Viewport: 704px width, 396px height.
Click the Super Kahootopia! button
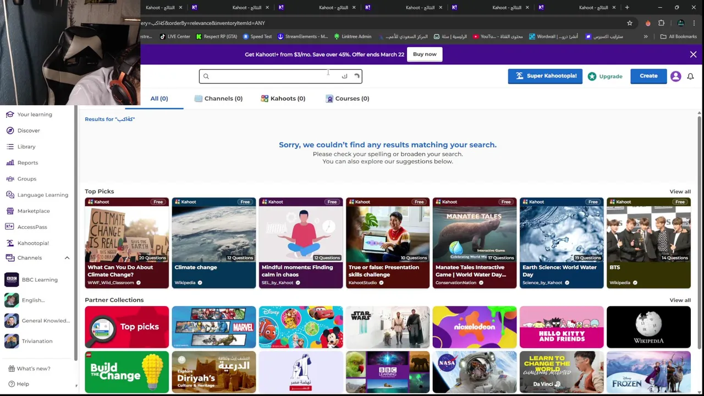[545, 76]
